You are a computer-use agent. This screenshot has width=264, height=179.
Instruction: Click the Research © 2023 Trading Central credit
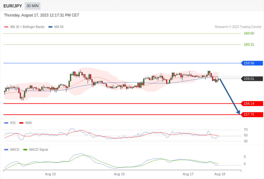tap(238, 27)
